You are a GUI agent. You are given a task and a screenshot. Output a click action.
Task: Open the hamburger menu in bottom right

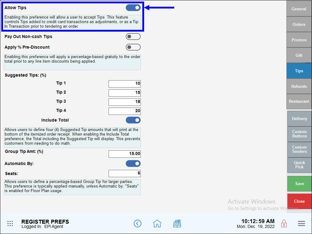tap(301, 223)
